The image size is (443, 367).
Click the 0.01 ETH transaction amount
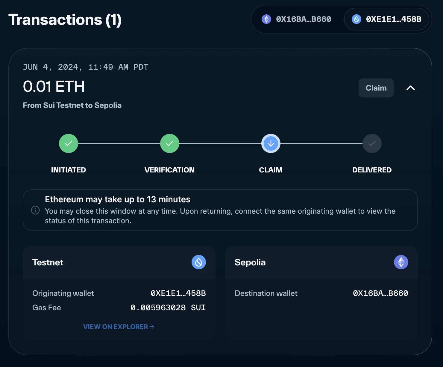click(54, 87)
